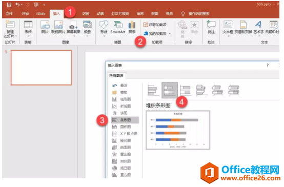The width and height of the screenshot is (284, 187).
Task: Expand the Shapes dropdown arrow
Action: pyautogui.click(x=104, y=36)
